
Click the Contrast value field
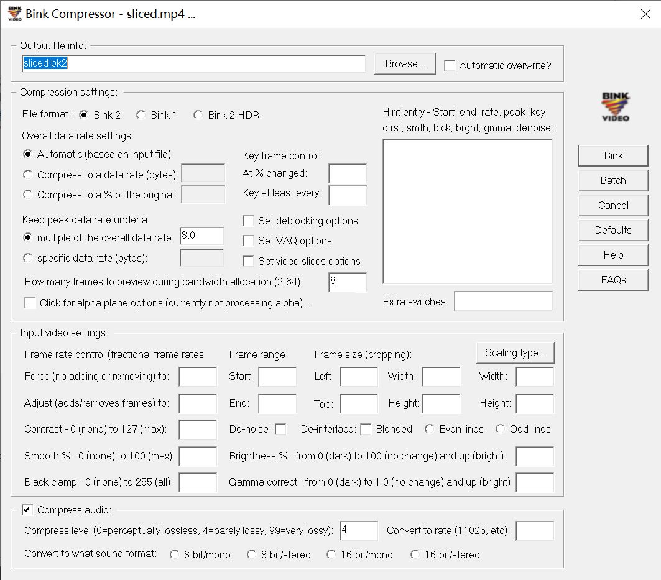[198, 430]
